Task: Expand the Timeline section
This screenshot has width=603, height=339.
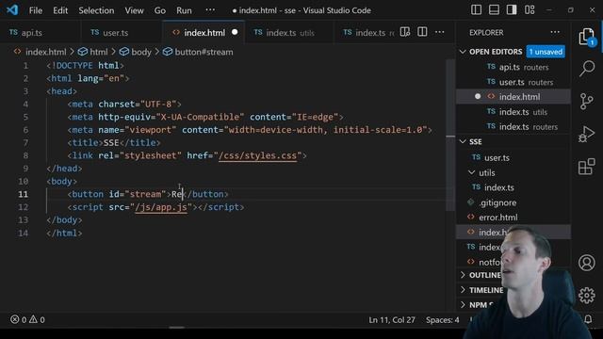Action: 463,290
